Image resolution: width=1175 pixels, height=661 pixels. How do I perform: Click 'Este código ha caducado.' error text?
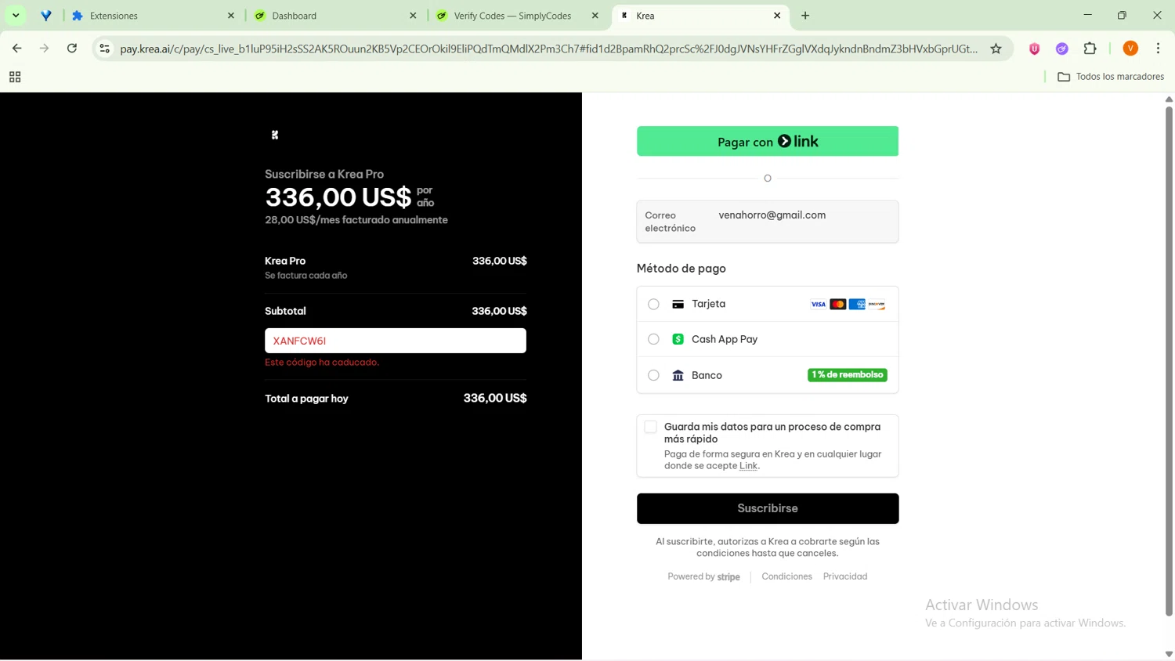click(x=322, y=363)
